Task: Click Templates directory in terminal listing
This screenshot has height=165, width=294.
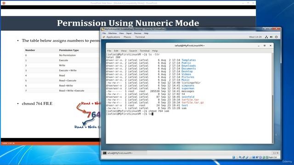Action: click(x=188, y=60)
